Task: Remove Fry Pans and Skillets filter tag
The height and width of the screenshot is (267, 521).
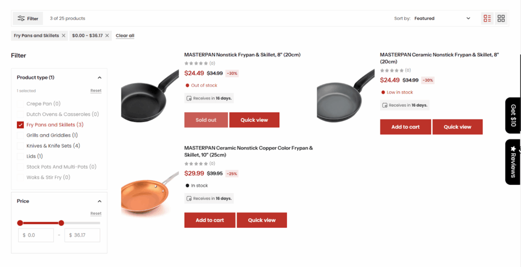Action: pos(64,36)
